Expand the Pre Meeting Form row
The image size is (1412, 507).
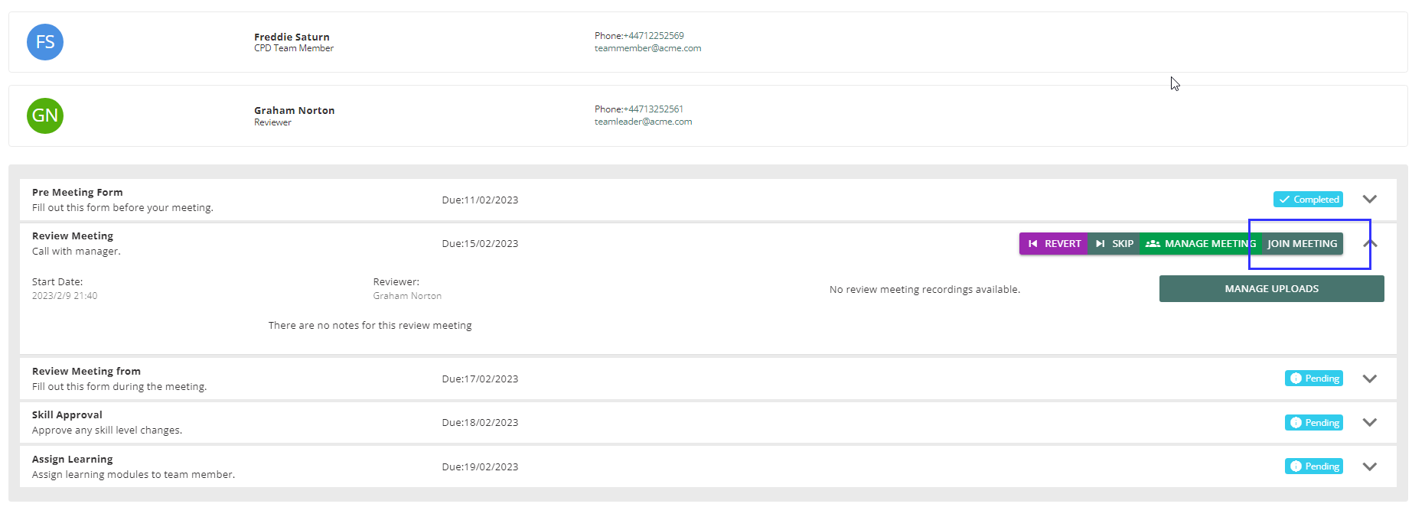[x=1369, y=200]
